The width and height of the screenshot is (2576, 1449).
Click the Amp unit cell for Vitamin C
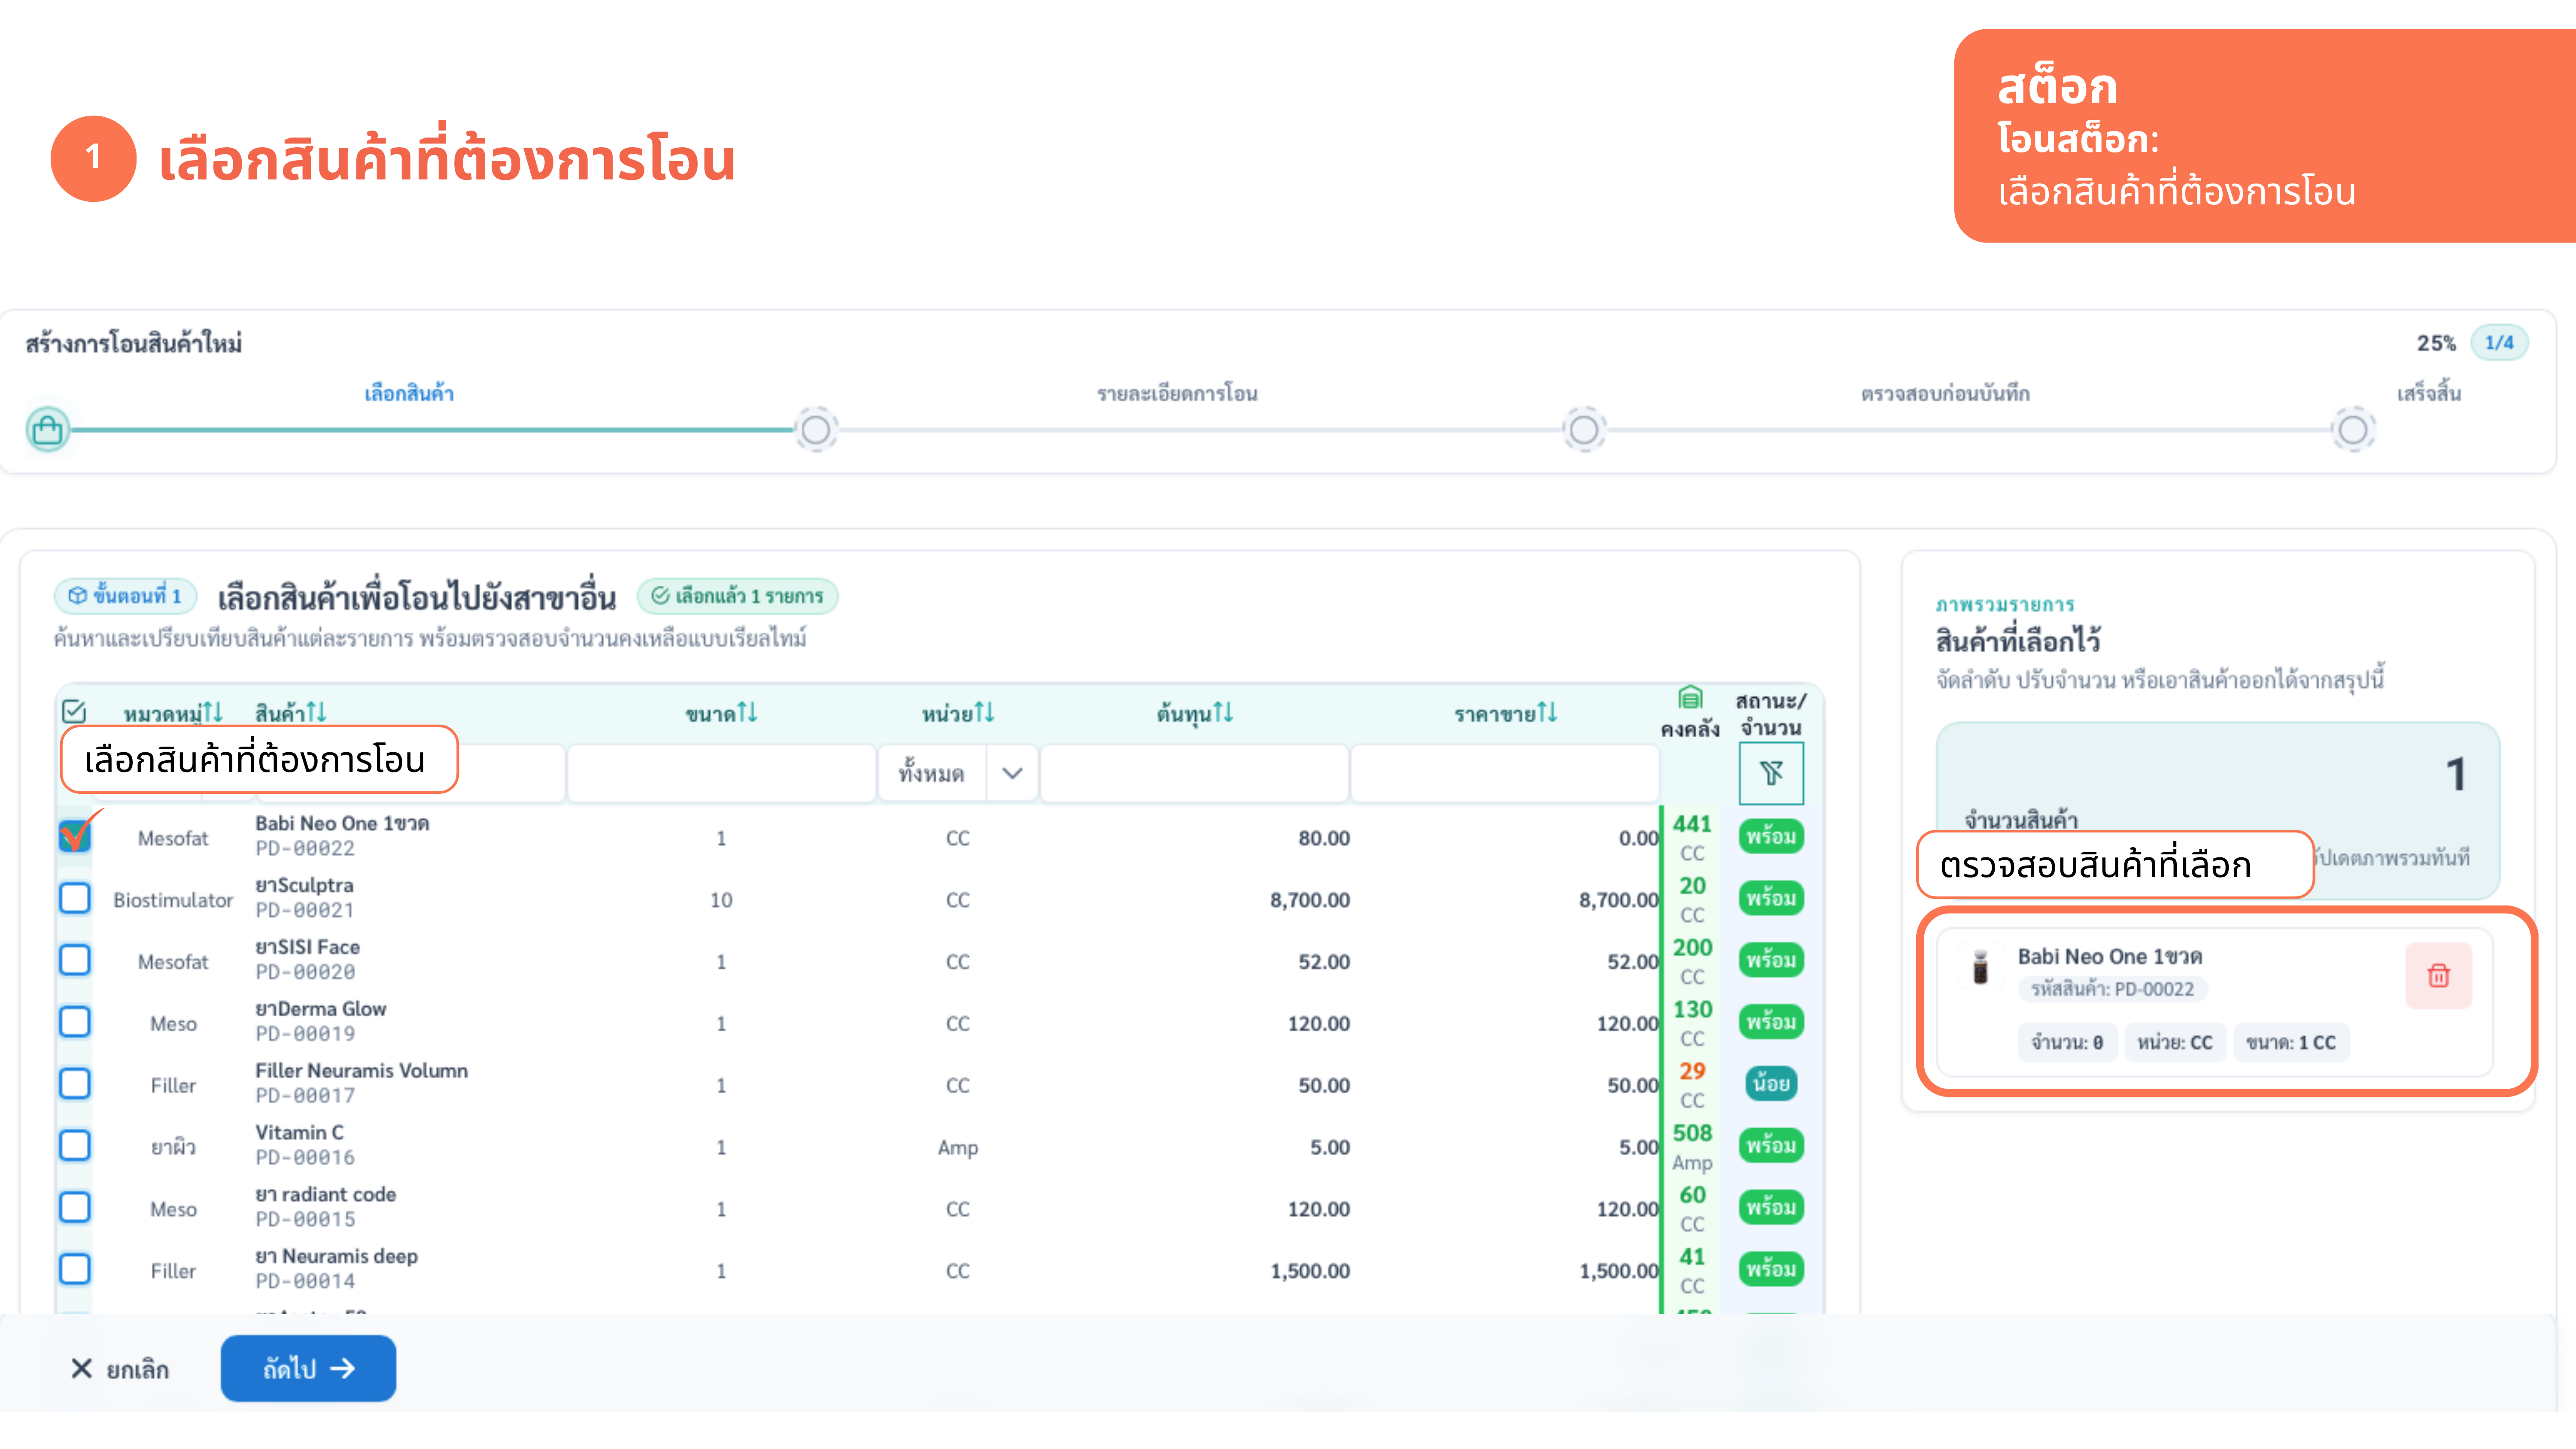958,1148
